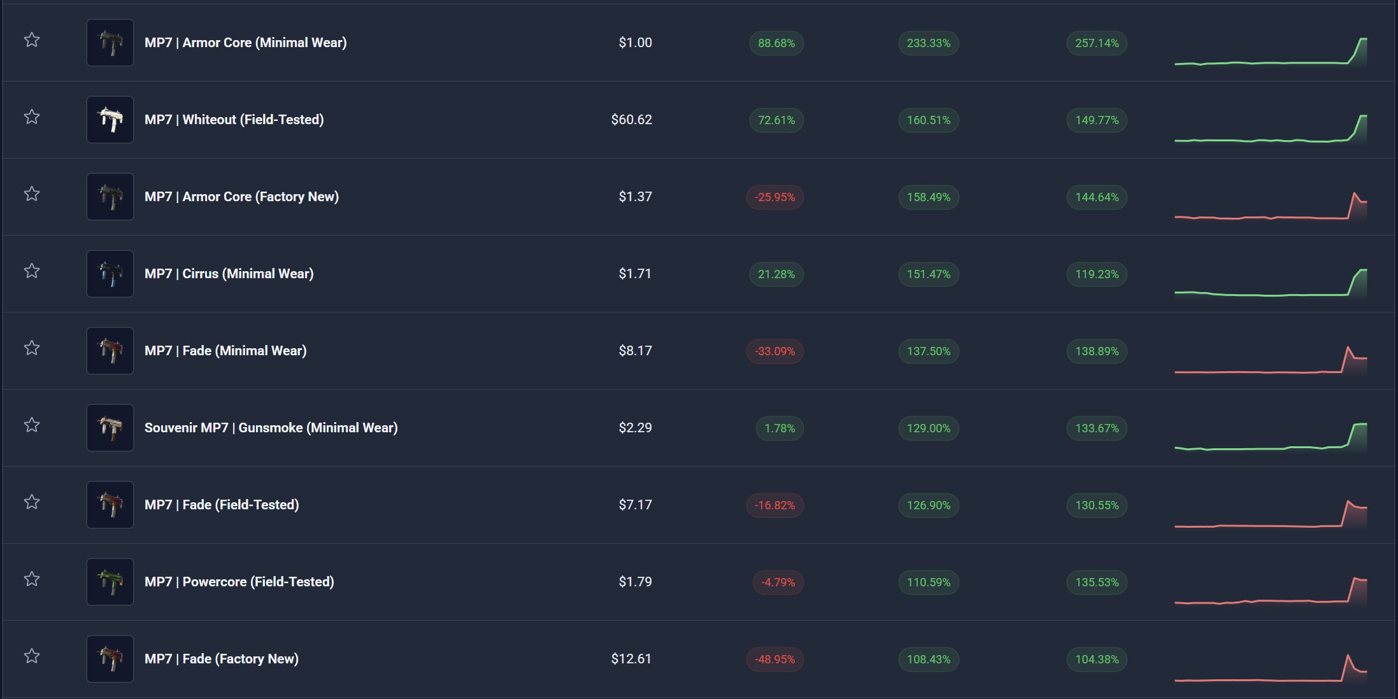
Task: Toggle star for MP7 Cirrus Minimal Wear
Action: pyautogui.click(x=32, y=271)
